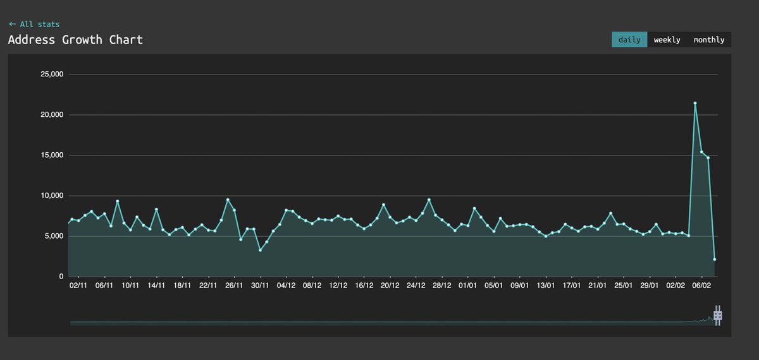Click the 02/11 date label

(x=78, y=285)
